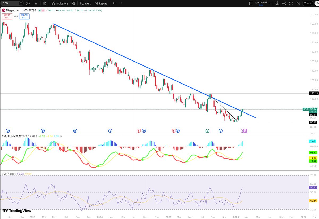Image resolution: width=319 pixels, height=219 pixels.
Task: Click the -4.95 green MACD label
Action: click(x=313, y=161)
